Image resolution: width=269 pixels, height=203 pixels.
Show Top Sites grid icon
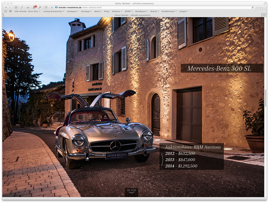pos(10,11)
